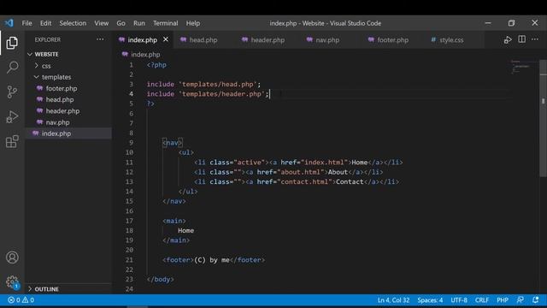This screenshot has width=547, height=308.
Task: Open the feedback icon in status bar
Action: click(x=521, y=300)
